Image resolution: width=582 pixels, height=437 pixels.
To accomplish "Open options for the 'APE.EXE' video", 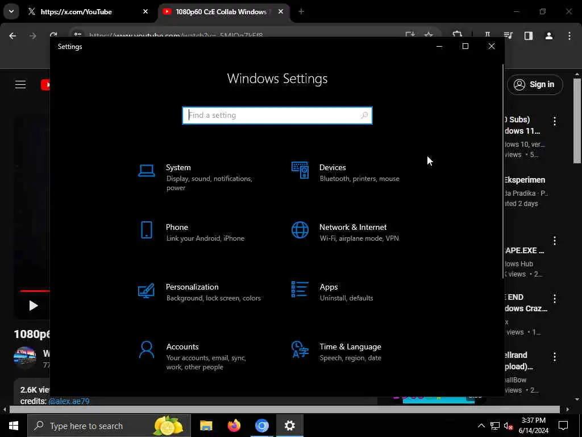I will (555, 241).
